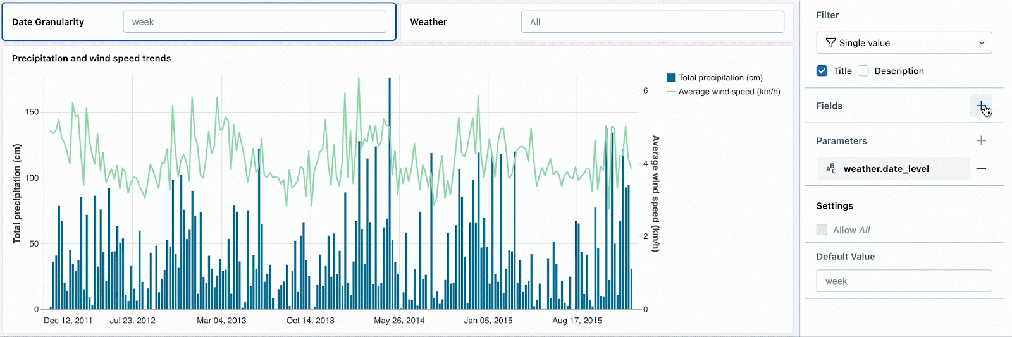This screenshot has height=337, width=1012.
Task: Open the Date Granularity week selector
Action: pos(254,22)
